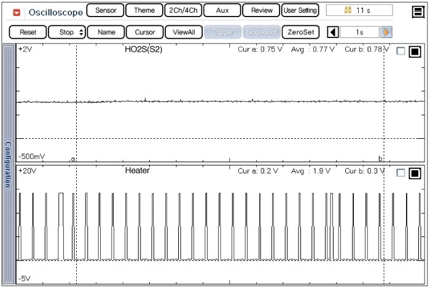Open the Aux menu
This screenshot has width=430, height=288.
(x=222, y=10)
